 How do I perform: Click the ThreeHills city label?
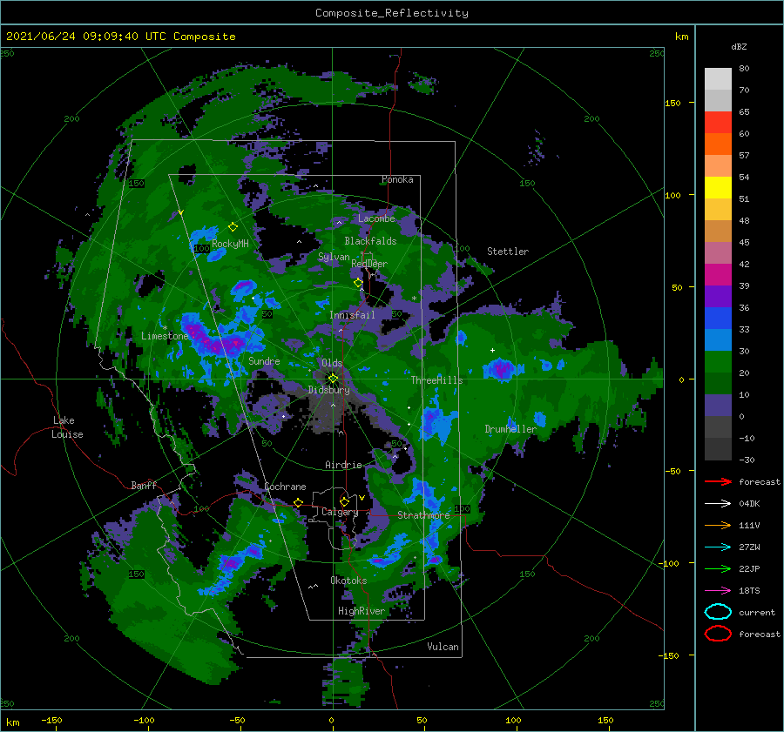(436, 380)
